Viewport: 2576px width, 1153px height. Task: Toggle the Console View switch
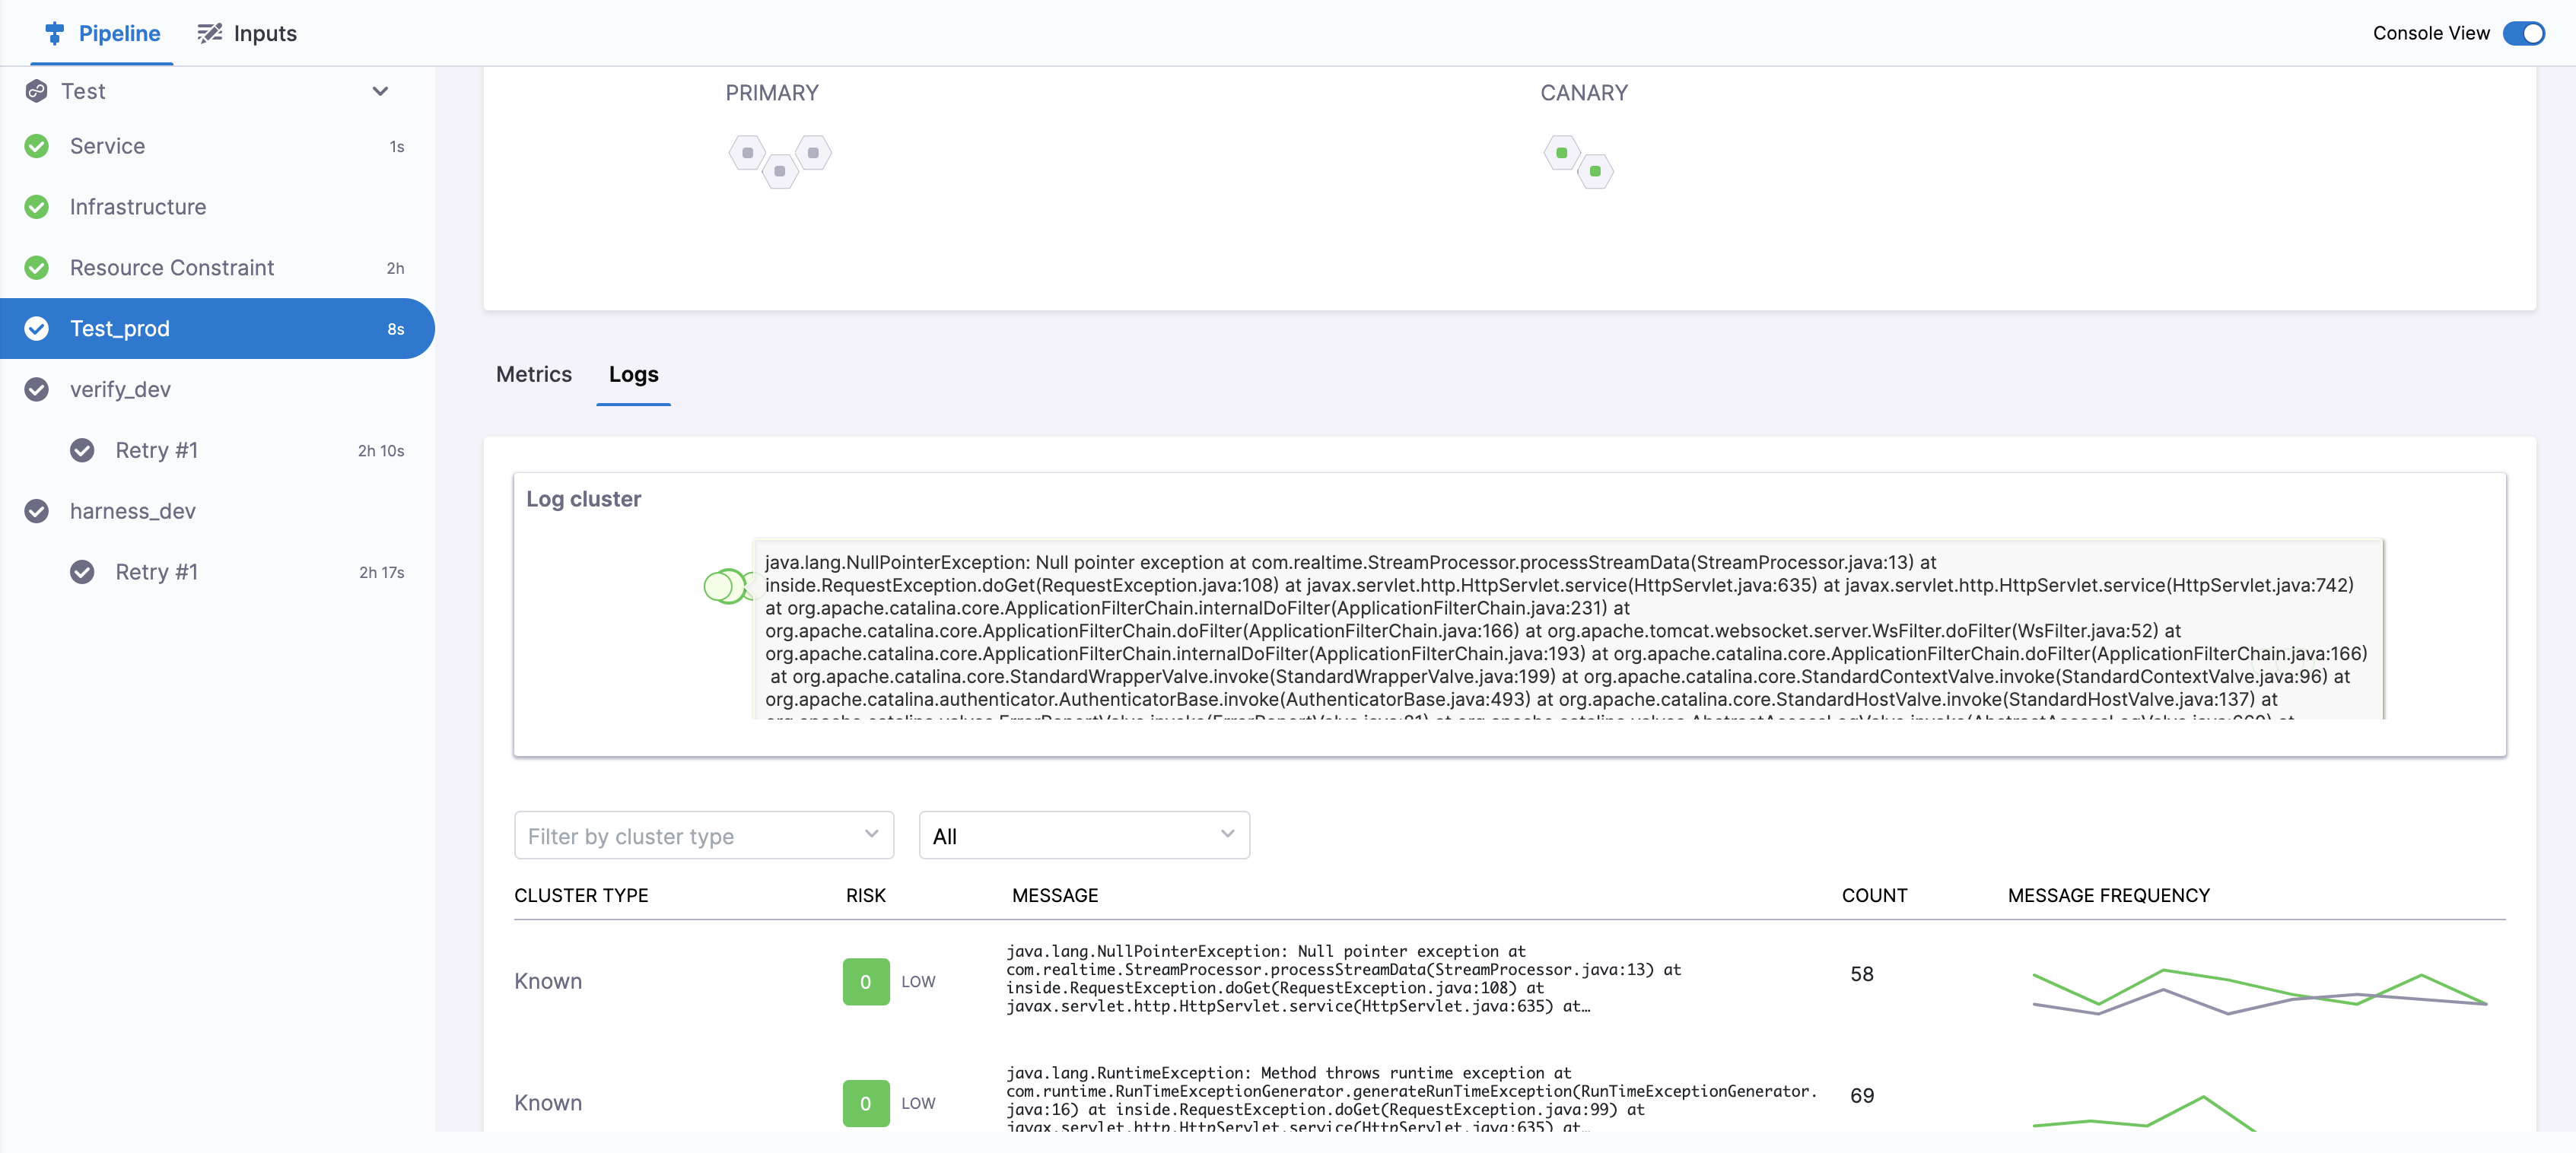pyautogui.click(x=2523, y=33)
